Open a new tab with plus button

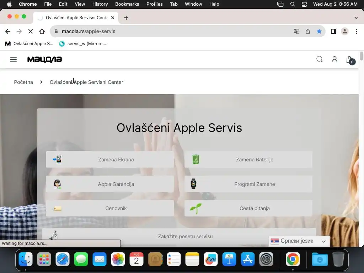pyautogui.click(x=126, y=18)
